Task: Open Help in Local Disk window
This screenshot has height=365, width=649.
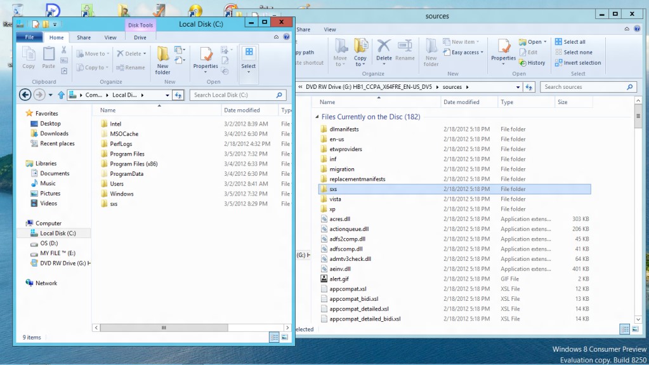Action: coord(286,37)
